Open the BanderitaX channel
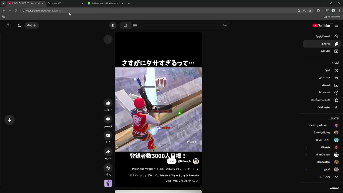The image size is (343, 193). (322, 162)
